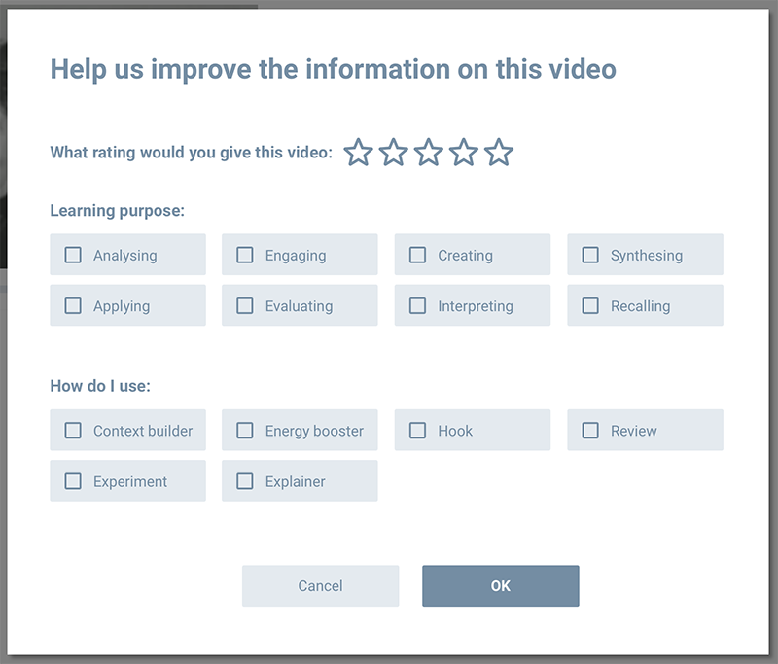Image resolution: width=778 pixels, height=664 pixels.
Task: Check the Analysing learning purpose box
Action: point(73,255)
